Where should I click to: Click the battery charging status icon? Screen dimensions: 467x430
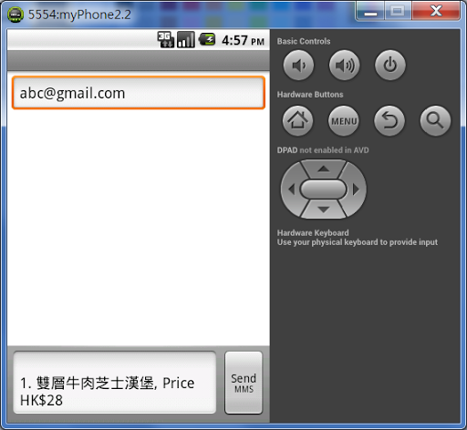pos(207,40)
